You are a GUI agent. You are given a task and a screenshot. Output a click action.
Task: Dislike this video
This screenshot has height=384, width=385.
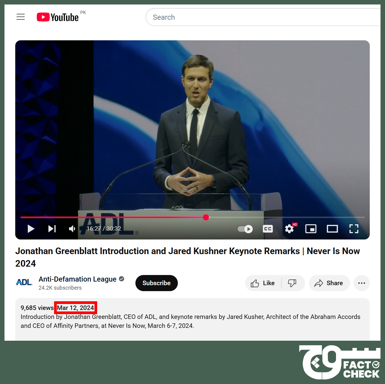(292, 283)
